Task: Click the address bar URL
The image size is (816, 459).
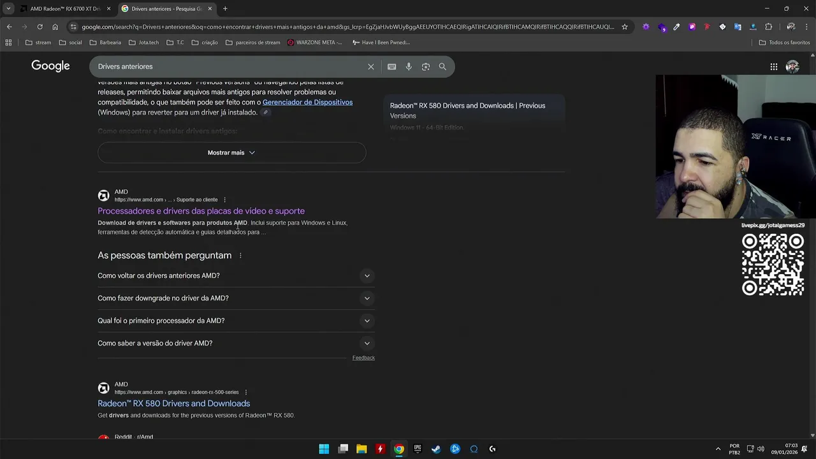Action: [347, 27]
